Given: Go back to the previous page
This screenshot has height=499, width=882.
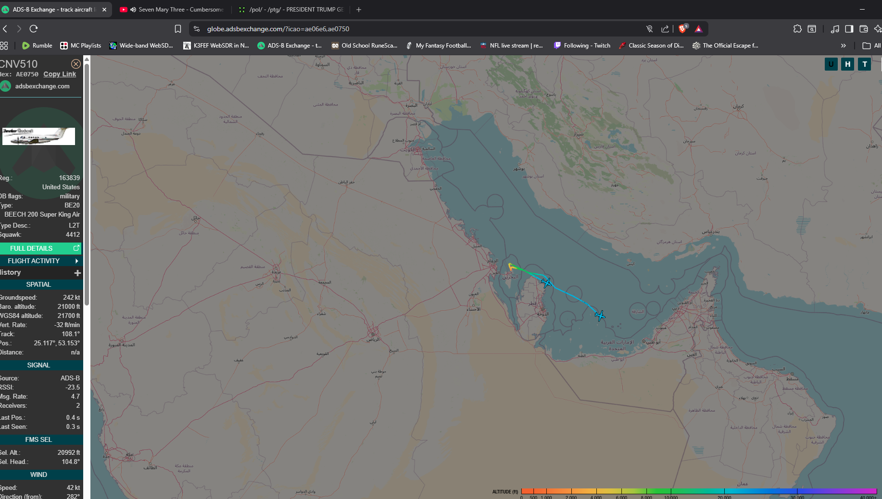Looking at the screenshot, I should coord(5,29).
